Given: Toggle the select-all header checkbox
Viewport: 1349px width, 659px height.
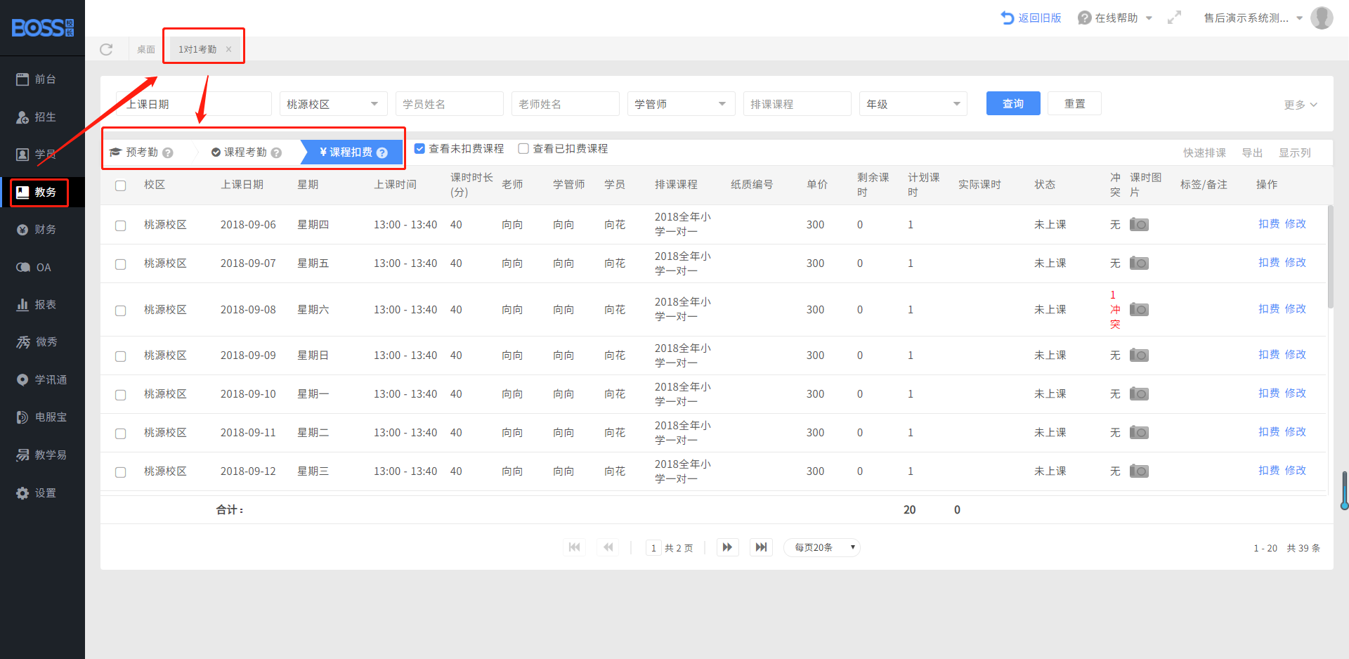Looking at the screenshot, I should [121, 185].
